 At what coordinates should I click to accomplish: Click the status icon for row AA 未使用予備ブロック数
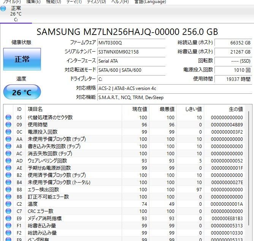click(x=8, y=139)
